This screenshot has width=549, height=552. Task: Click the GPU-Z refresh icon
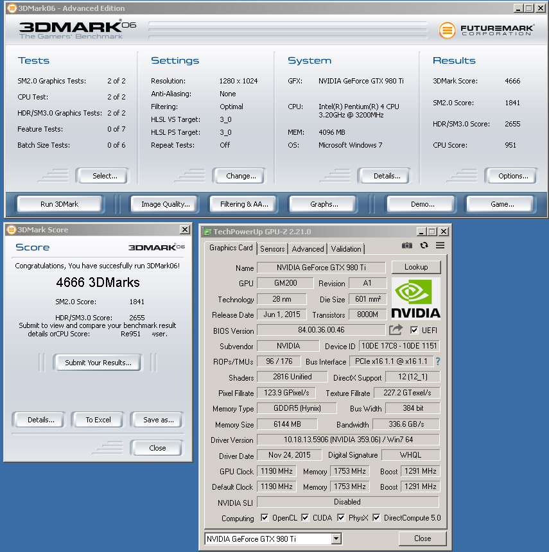coord(424,246)
